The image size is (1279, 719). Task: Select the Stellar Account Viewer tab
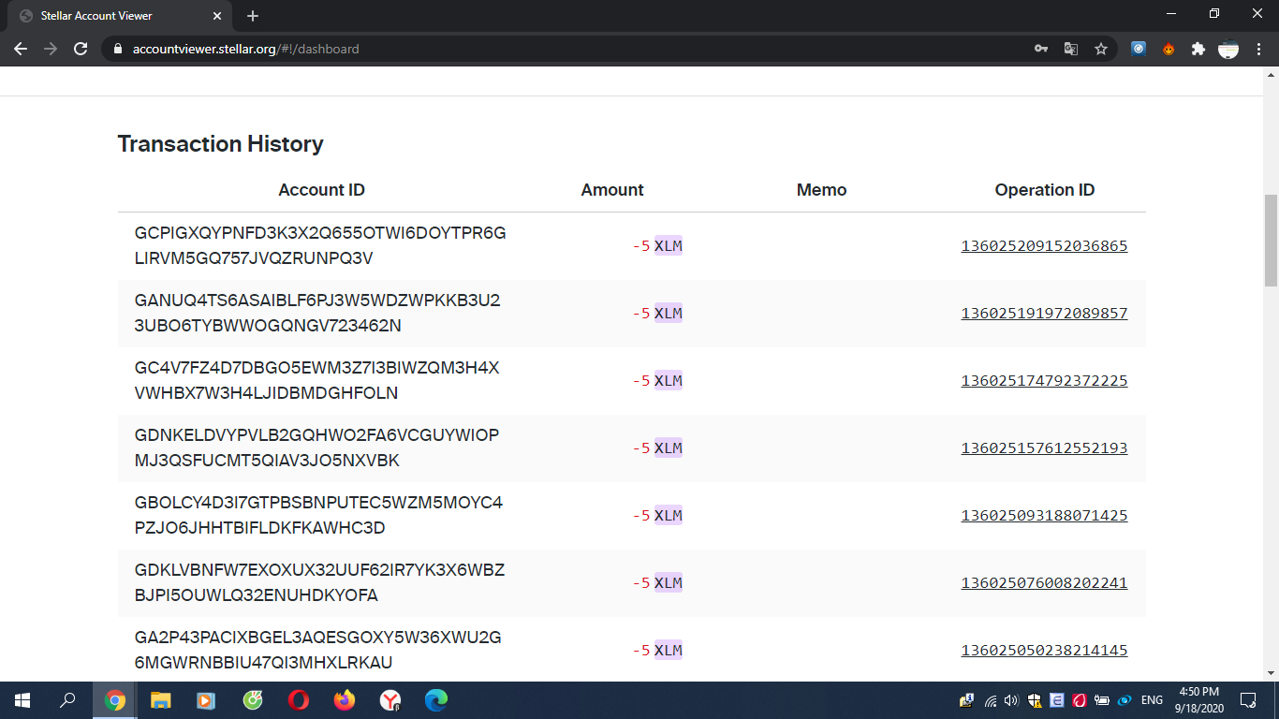112,16
